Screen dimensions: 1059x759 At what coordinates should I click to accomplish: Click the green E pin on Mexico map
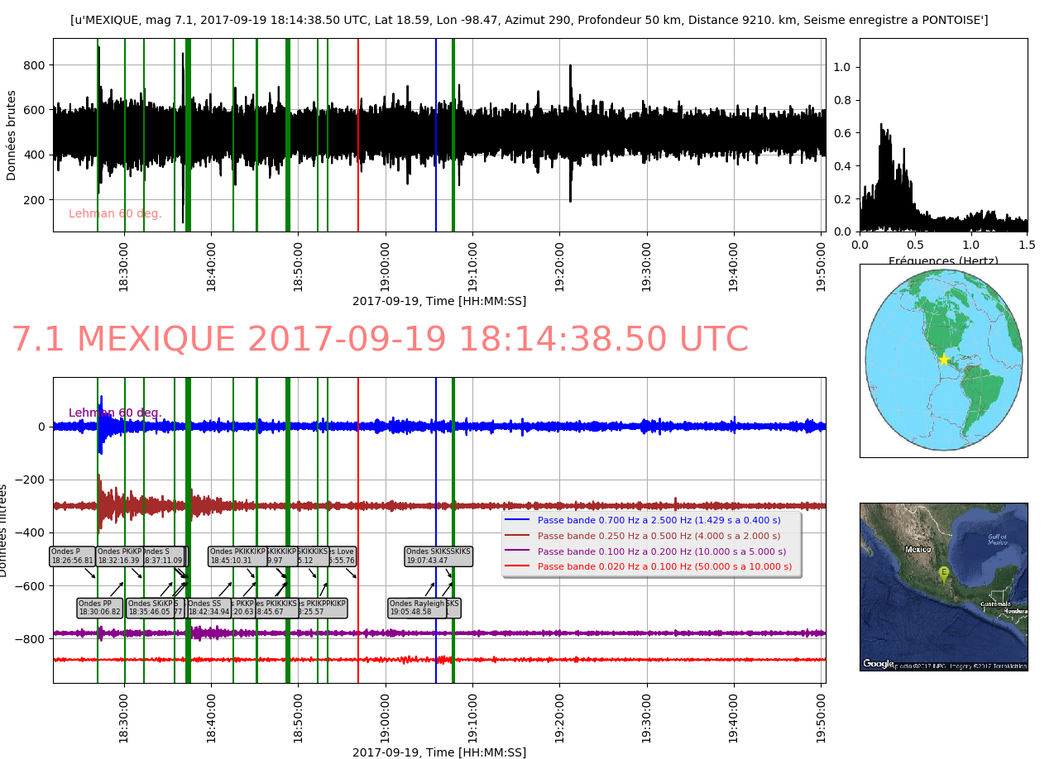[943, 573]
